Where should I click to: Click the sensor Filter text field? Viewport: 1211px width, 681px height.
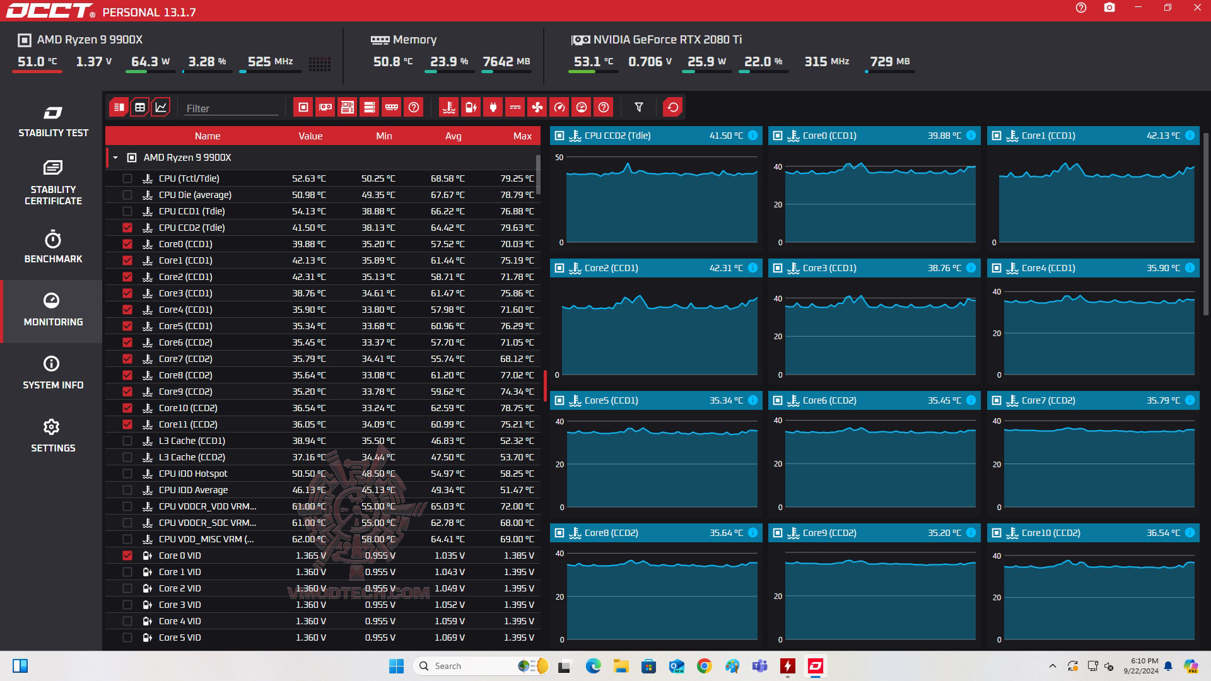pos(231,108)
